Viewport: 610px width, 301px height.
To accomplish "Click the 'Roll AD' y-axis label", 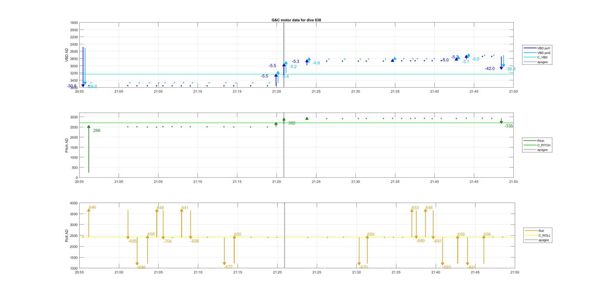I will (x=67, y=236).
